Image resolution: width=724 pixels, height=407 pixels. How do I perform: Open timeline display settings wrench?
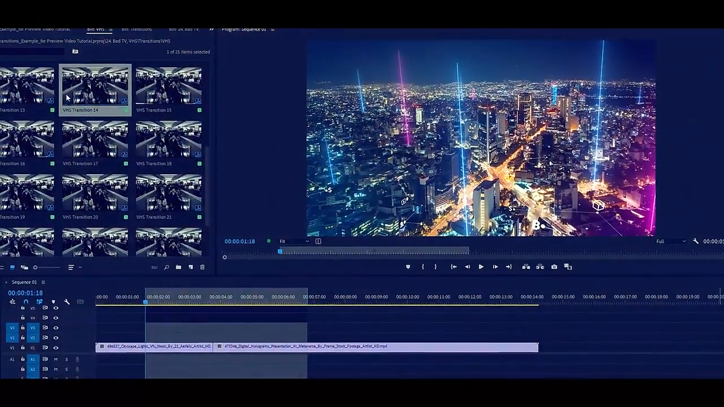tap(67, 302)
